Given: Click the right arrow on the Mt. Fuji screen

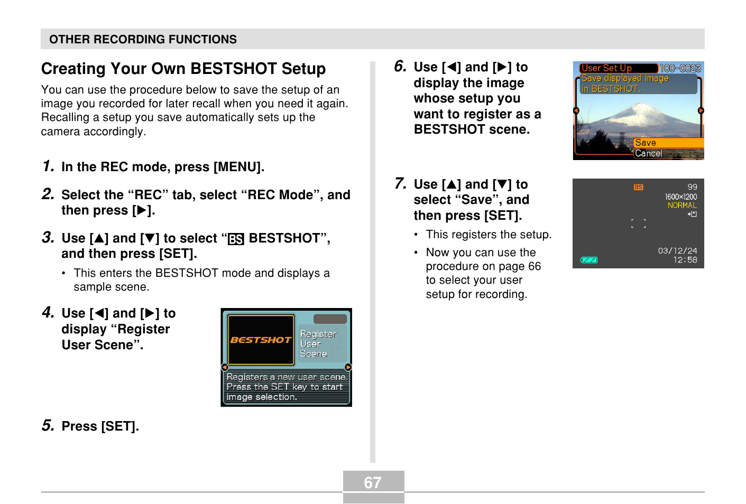Looking at the screenshot, I should pos(701,110).
